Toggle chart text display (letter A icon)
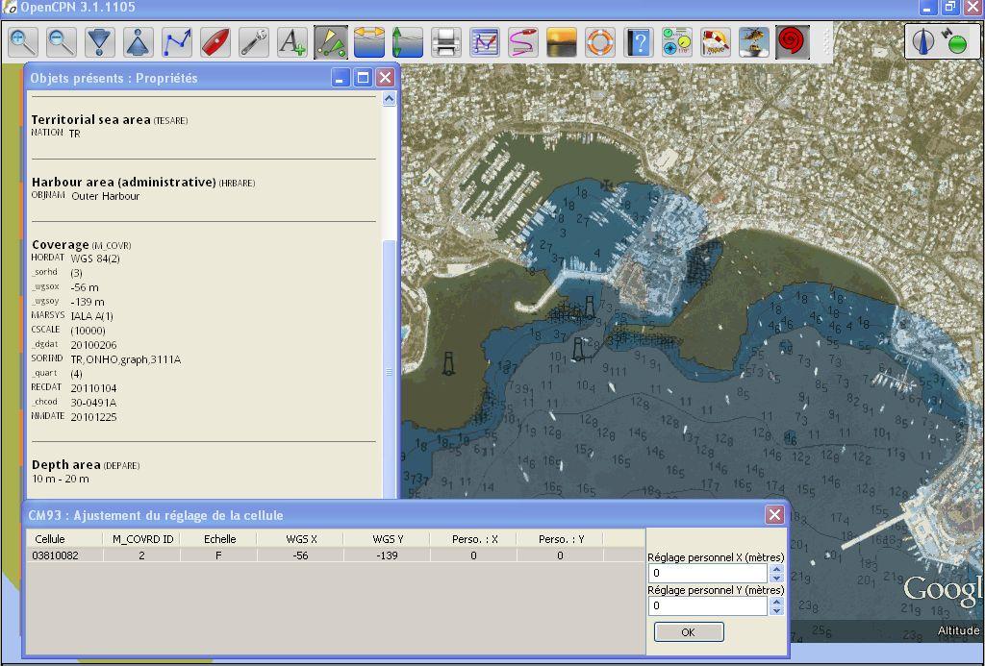 pyautogui.click(x=291, y=42)
